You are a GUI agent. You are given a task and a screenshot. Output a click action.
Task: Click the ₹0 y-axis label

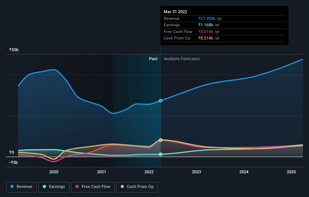click(x=12, y=152)
